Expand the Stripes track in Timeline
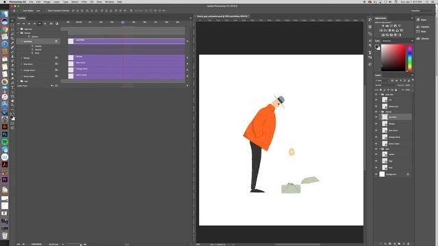Image resolution: width=438 pixels, height=246 pixels. (x=21, y=57)
